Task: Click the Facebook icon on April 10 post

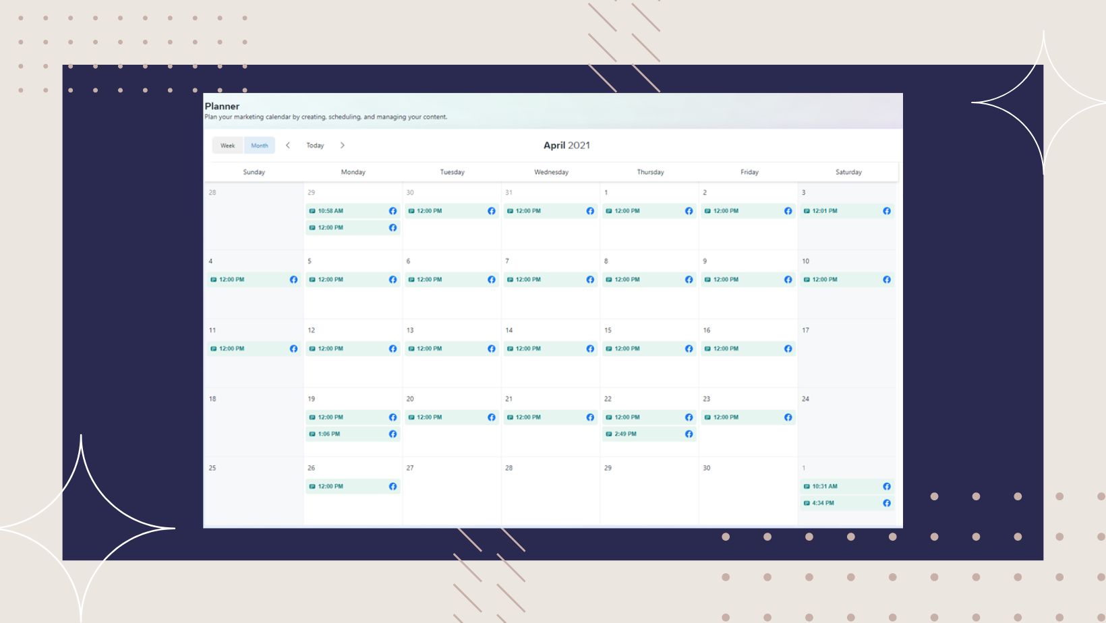Action: (x=887, y=280)
